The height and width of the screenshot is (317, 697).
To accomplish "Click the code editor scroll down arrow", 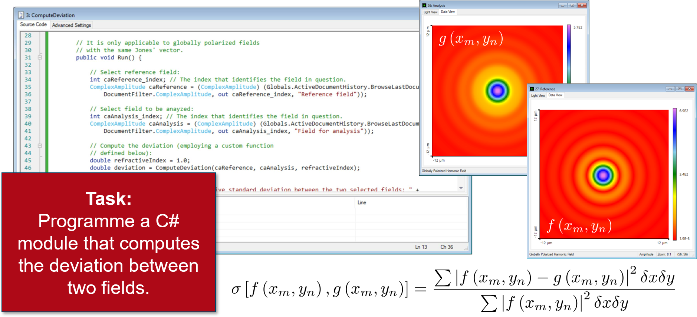I will click(x=461, y=188).
